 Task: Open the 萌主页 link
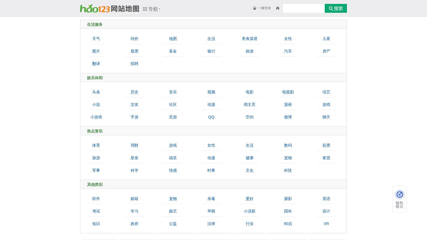click(x=250, y=104)
